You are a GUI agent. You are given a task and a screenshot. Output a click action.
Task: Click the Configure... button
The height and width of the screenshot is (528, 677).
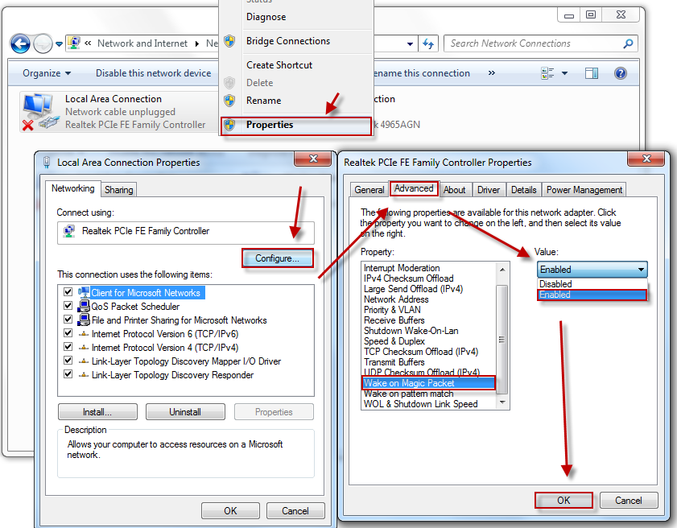[x=277, y=258]
